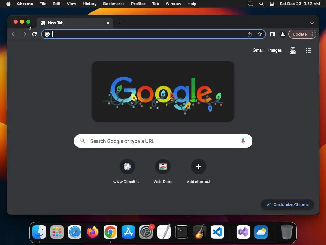326x245 pixels.
Task: Launch Firefox from the Dock
Action: (x=93, y=232)
